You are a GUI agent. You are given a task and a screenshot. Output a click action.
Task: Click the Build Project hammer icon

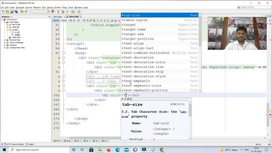click(x=58, y=11)
